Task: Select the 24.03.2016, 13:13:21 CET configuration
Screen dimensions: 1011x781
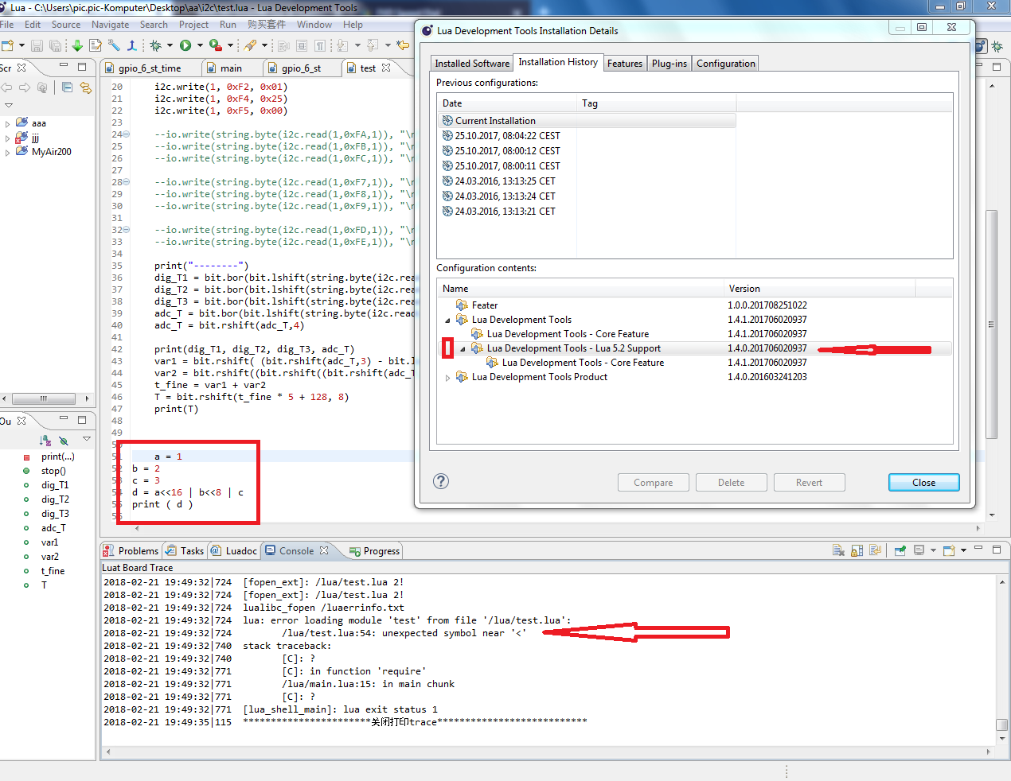Action: pyautogui.click(x=498, y=212)
